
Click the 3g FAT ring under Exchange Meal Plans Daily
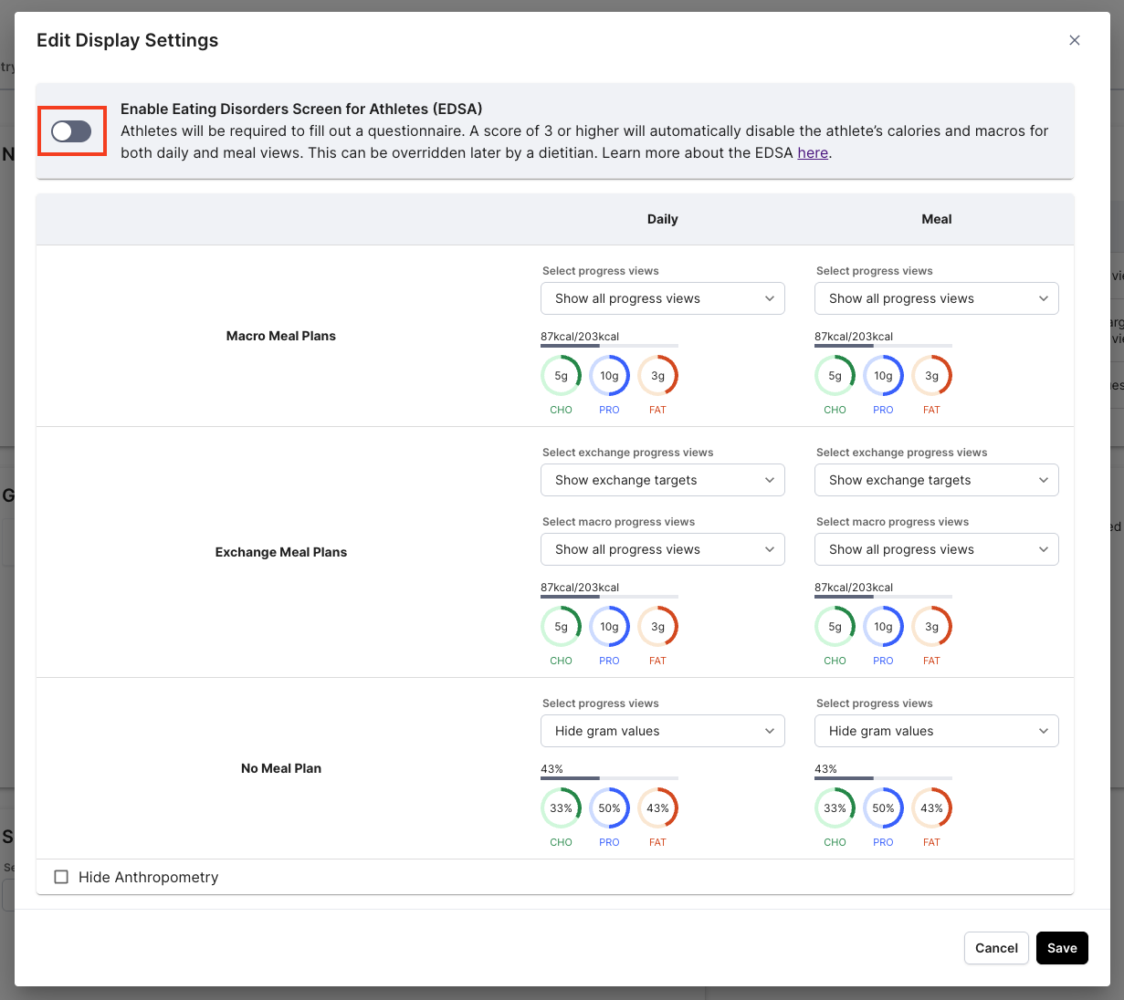coord(657,627)
